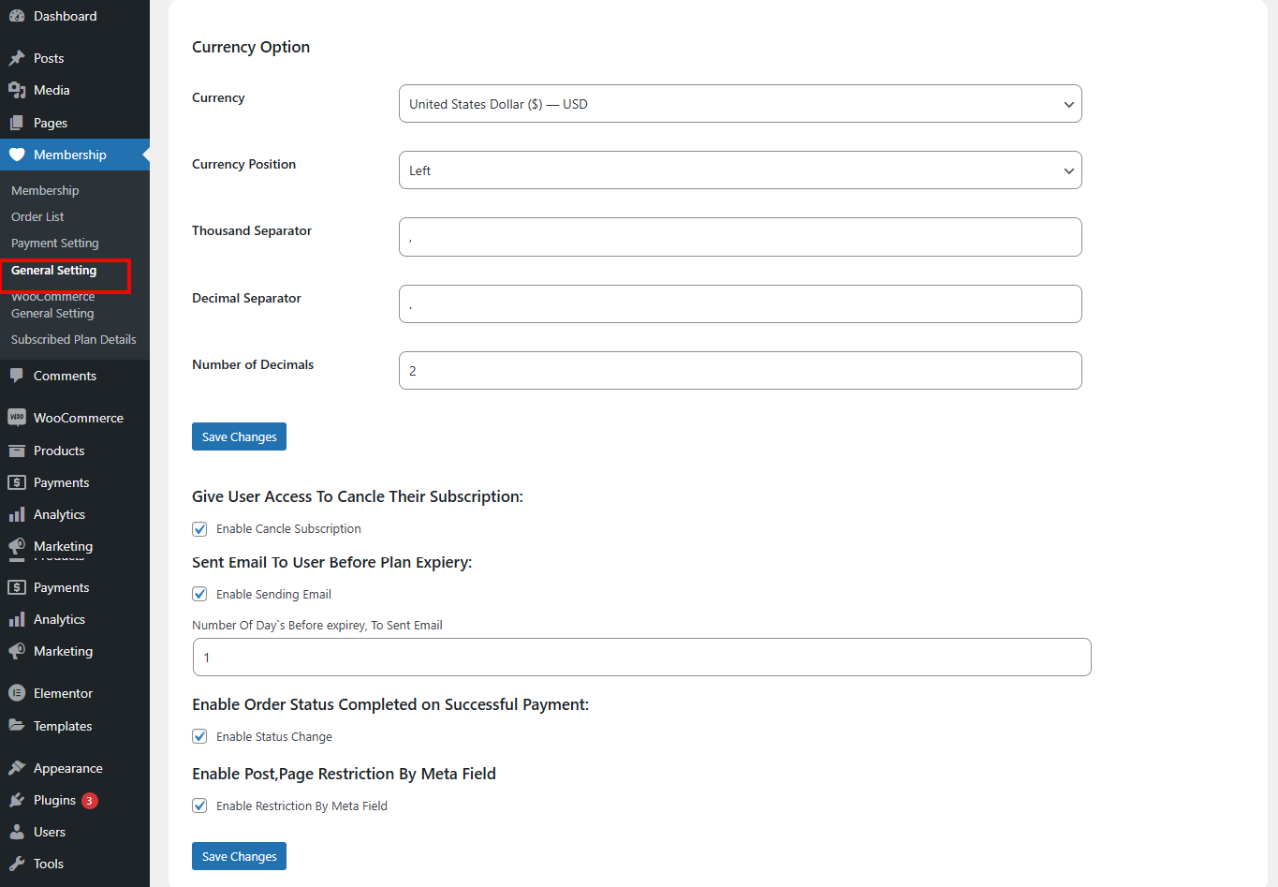Screen dimensions: 1278x887
Task: Click the WooCommerce logo icon
Action: point(17,418)
